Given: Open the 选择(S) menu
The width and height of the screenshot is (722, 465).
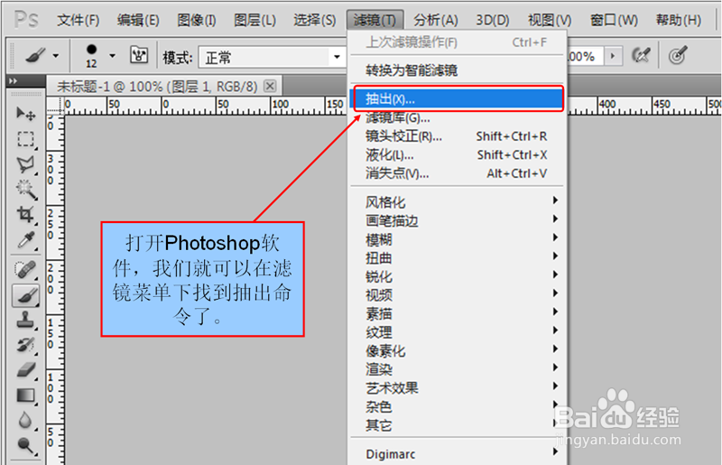Looking at the screenshot, I should [x=314, y=20].
